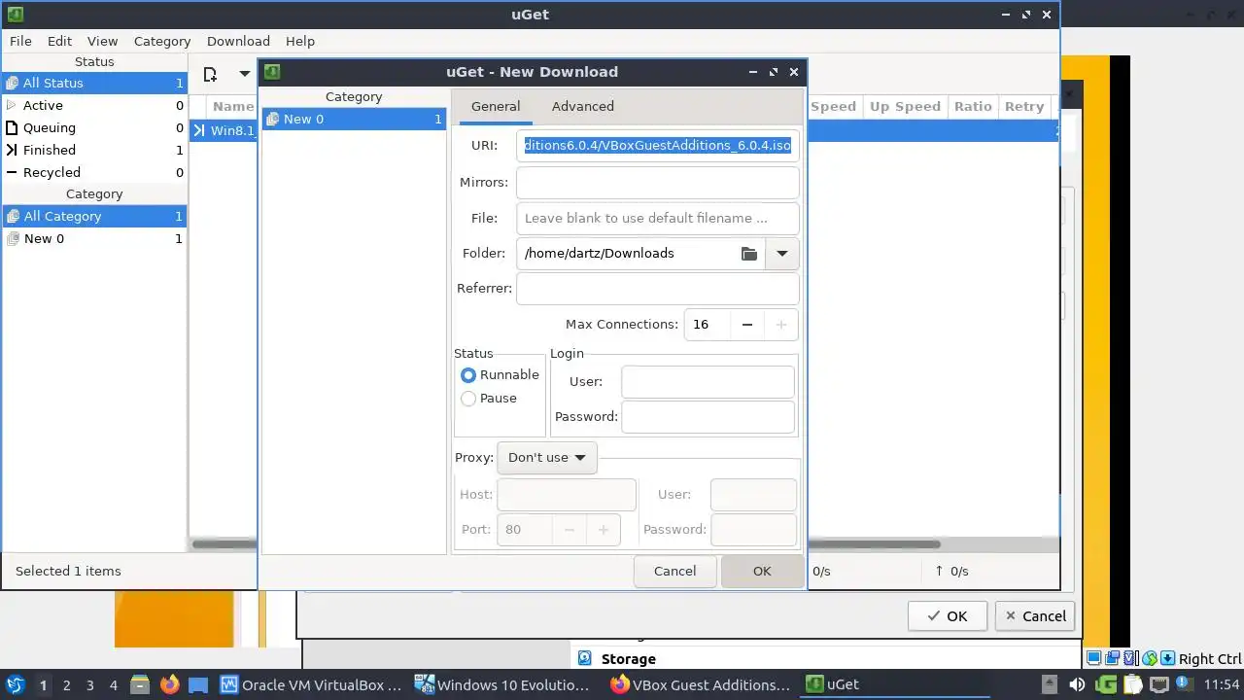Click the Referrer input field
The width and height of the screenshot is (1244, 700).
pos(658,289)
